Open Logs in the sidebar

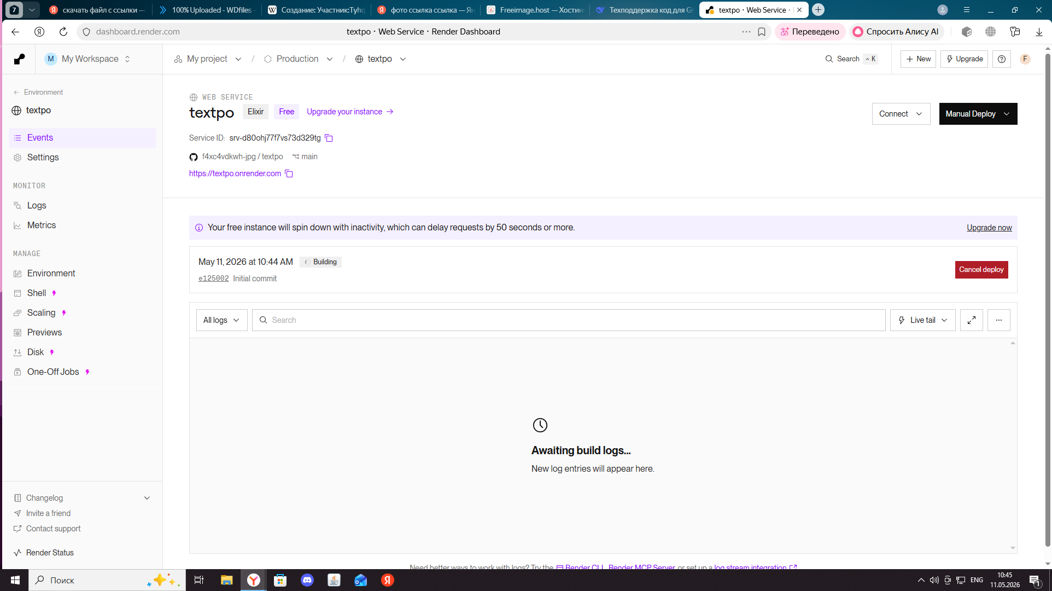(x=82, y=206)
